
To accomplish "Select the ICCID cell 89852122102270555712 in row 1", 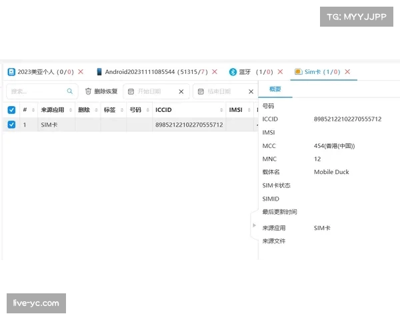I will coord(189,125).
